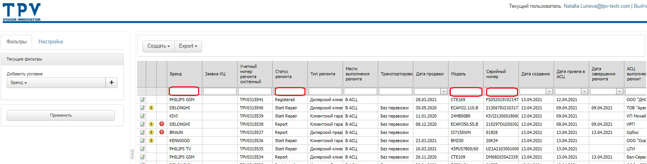Open user Natalia.Luneva@tpv-tech.com link
Viewport: 647px width, 164px height.
597,6
